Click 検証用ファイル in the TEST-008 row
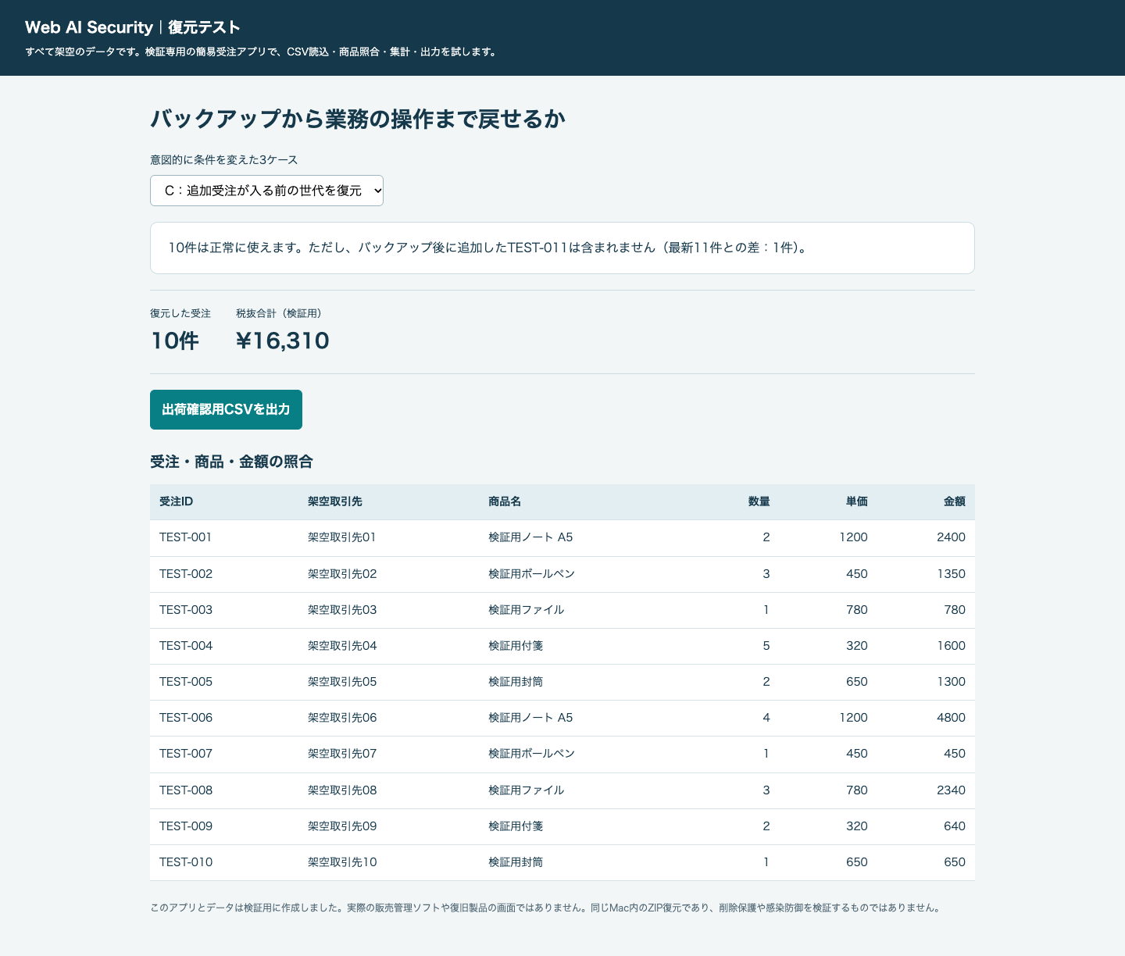Image resolution: width=1125 pixels, height=956 pixels. click(x=526, y=790)
